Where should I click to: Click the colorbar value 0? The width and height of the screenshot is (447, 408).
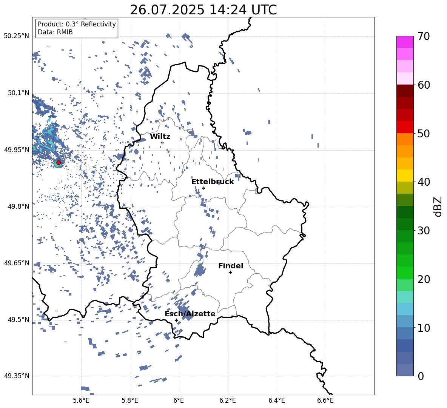pyautogui.click(x=421, y=376)
